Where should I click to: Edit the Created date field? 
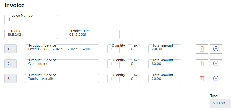pyautogui.click(x=31, y=34)
